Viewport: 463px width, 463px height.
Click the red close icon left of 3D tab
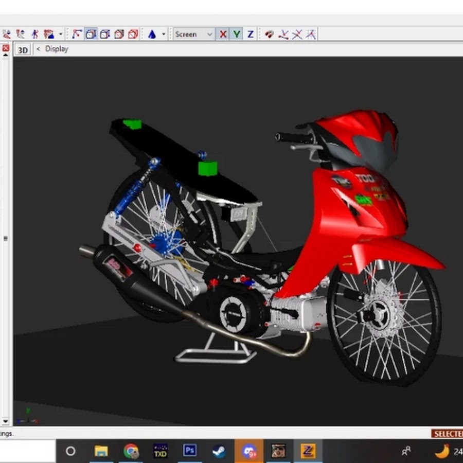(6, 48)
